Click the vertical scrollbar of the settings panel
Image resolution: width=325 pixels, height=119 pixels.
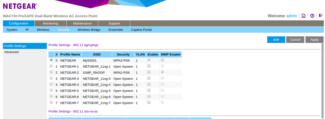click(322, 81)
